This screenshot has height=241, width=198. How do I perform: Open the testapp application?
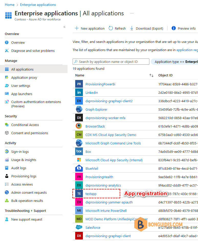coord(91,194)
